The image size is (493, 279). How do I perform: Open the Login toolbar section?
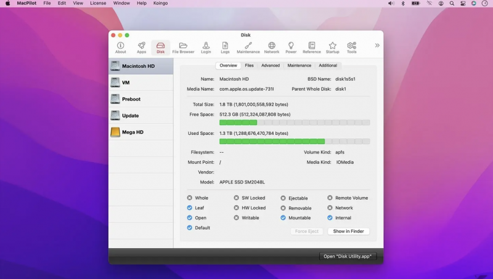click(206, 48)
